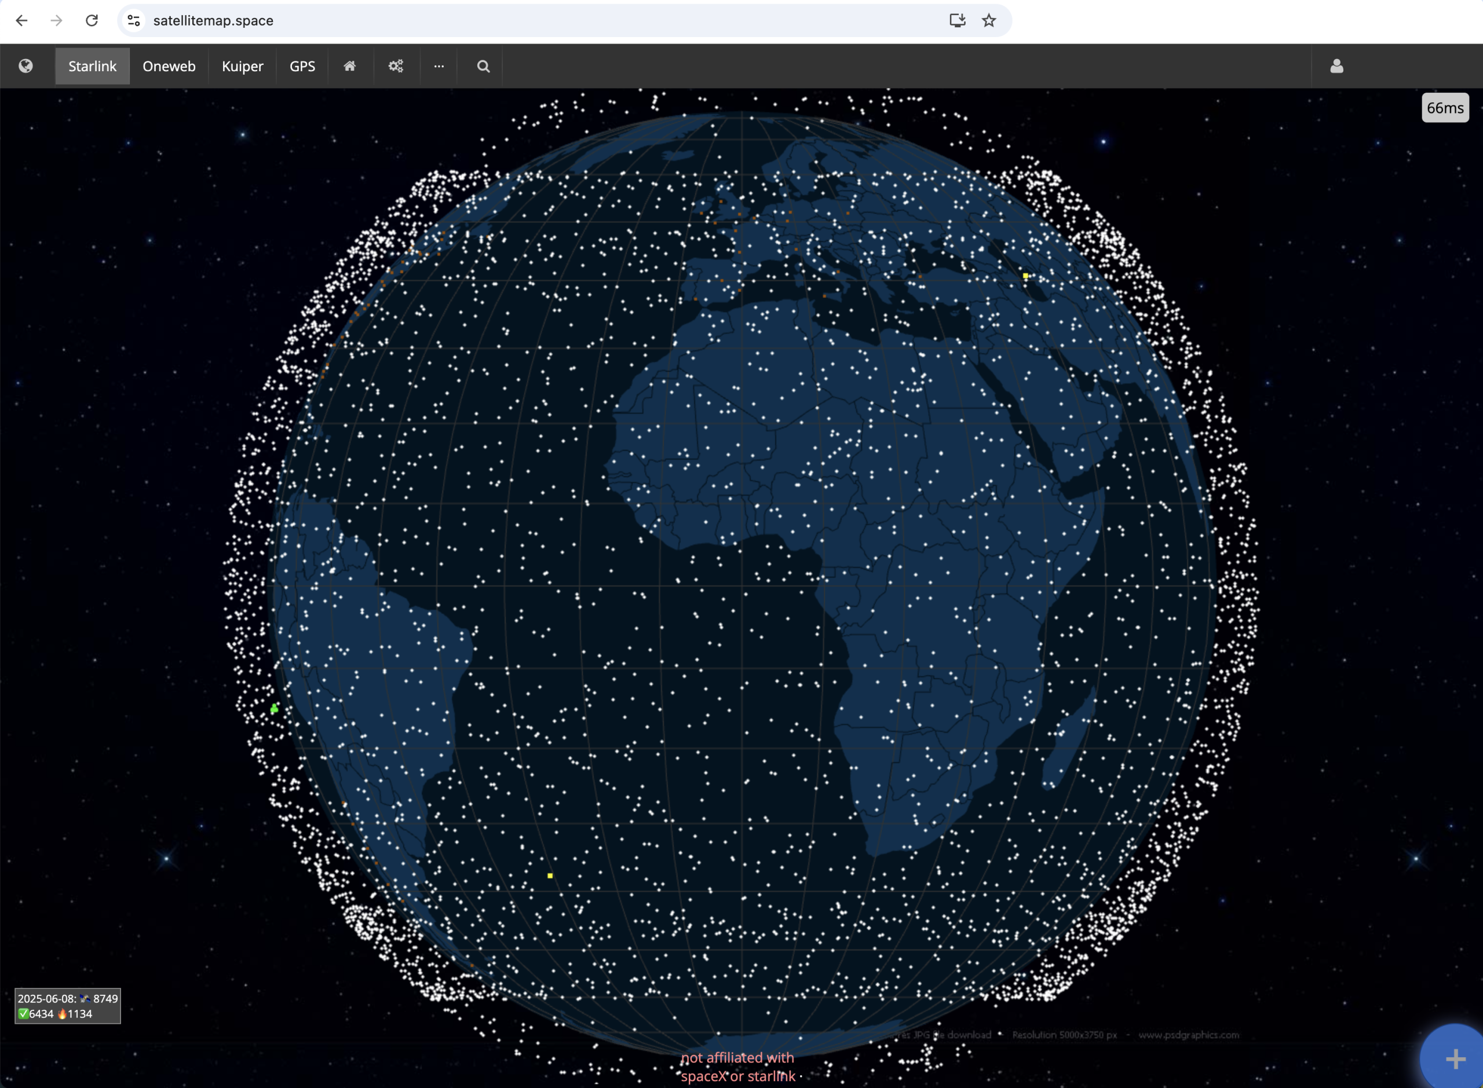1483x1088 pixels.
Task: Reload the satellitemap.space page
Action: point(92,20)
